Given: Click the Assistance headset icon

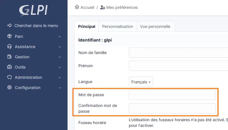Looking at the screenshot, I should 9,47.
